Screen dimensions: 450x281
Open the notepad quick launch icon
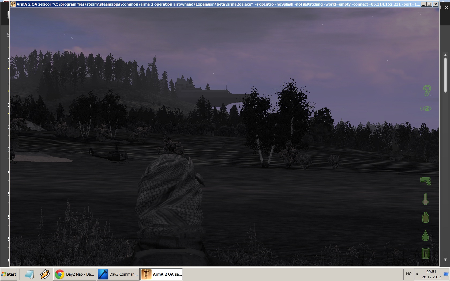29,274
